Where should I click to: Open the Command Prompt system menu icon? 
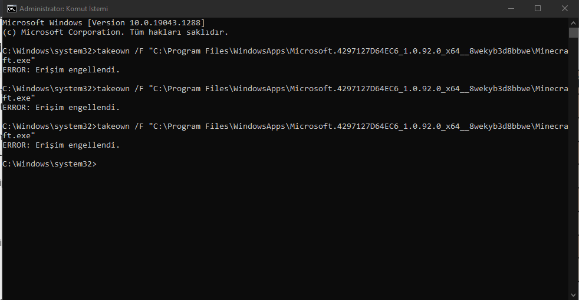pos(10,9)
